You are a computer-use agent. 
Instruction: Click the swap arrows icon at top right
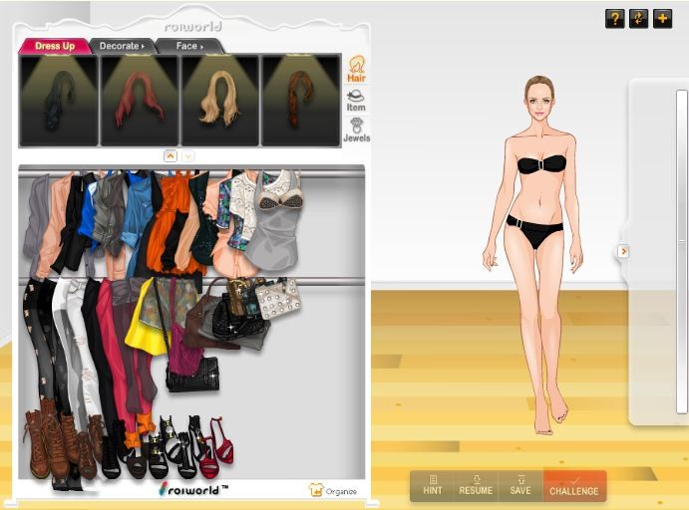click(638, 18)
